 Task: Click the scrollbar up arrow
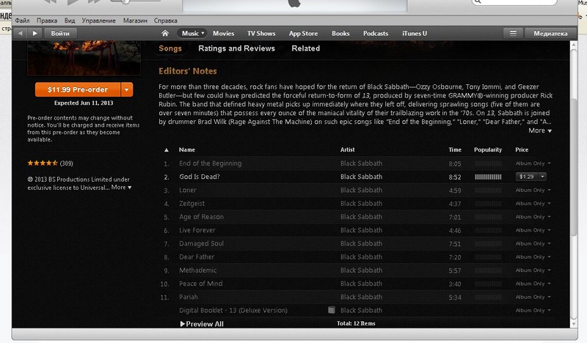tap(574, 45)
